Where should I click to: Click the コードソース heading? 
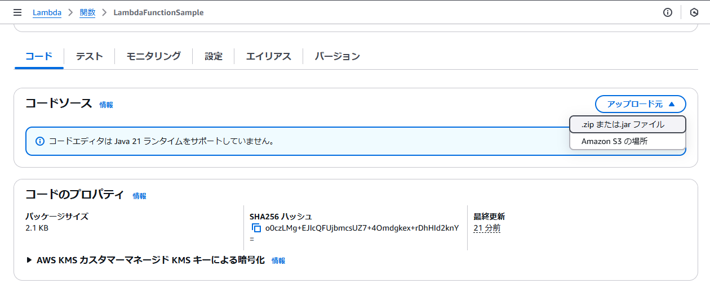59,103
